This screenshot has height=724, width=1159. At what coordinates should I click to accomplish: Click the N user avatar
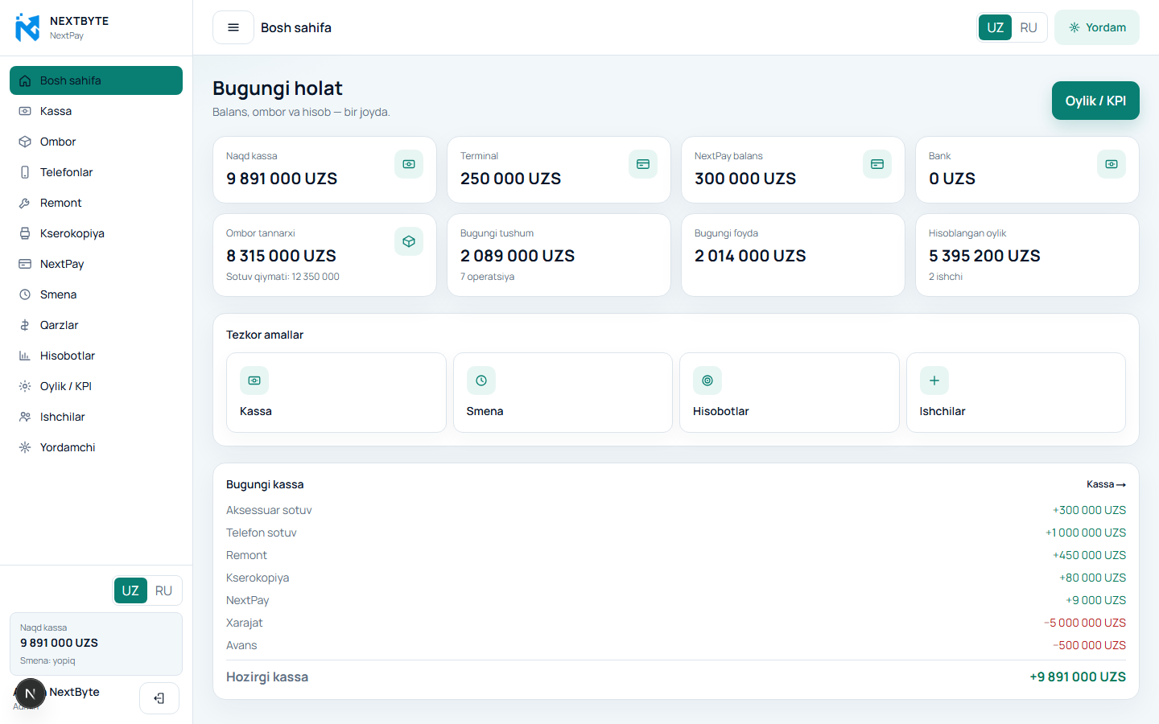pyautogui.click(x=30, y=693)
